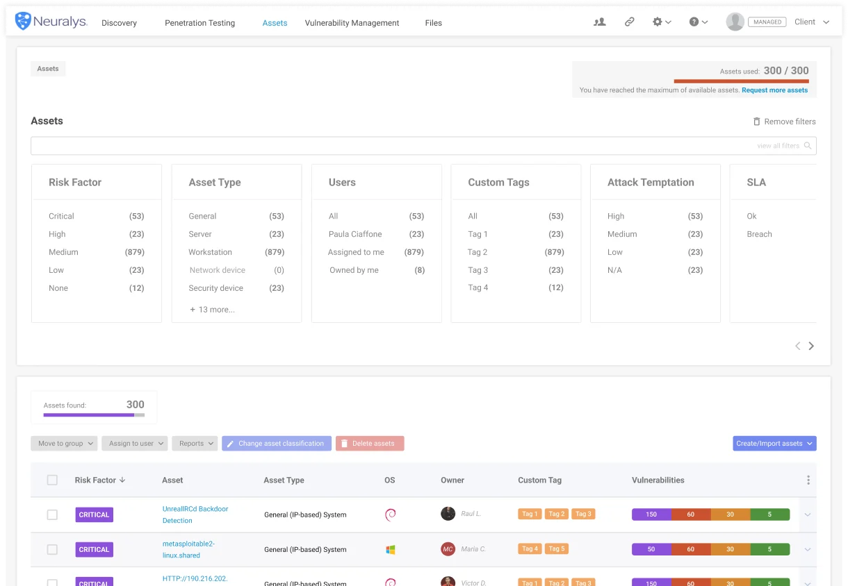Click the MANAGED badge in header
This screenshot has height=586, width=848.
click(767, 22)
